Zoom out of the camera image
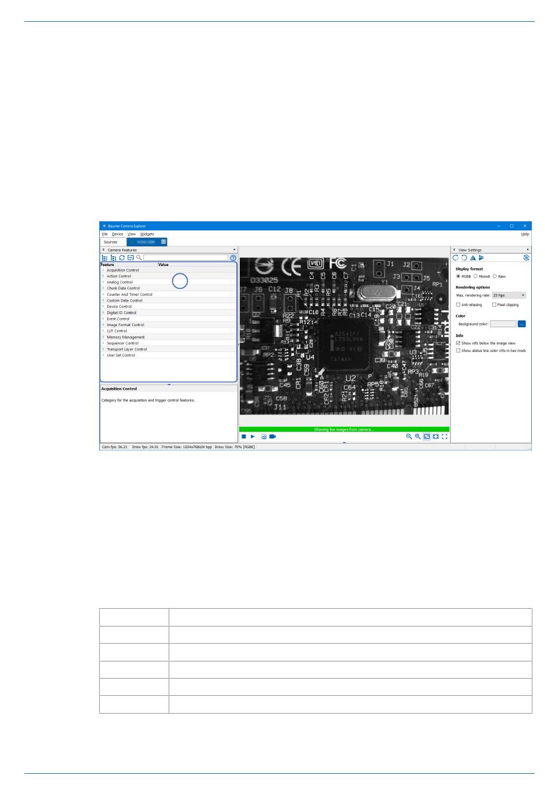 point(409,437)
